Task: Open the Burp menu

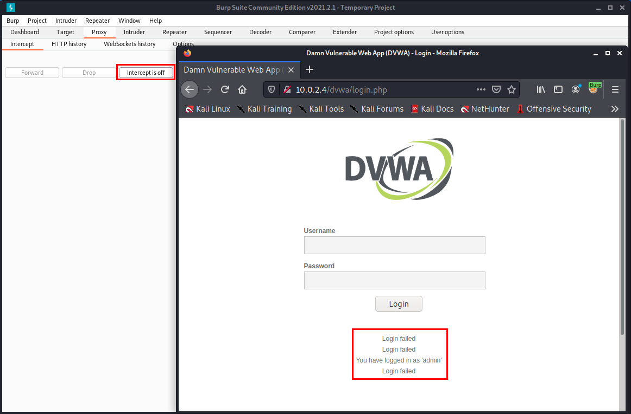Action: click(x=13, y=21)
